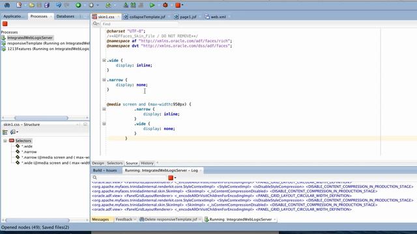Click the red stop icon in log toolbar
This screenshot has width=417, height=234.
click(171, 177)
